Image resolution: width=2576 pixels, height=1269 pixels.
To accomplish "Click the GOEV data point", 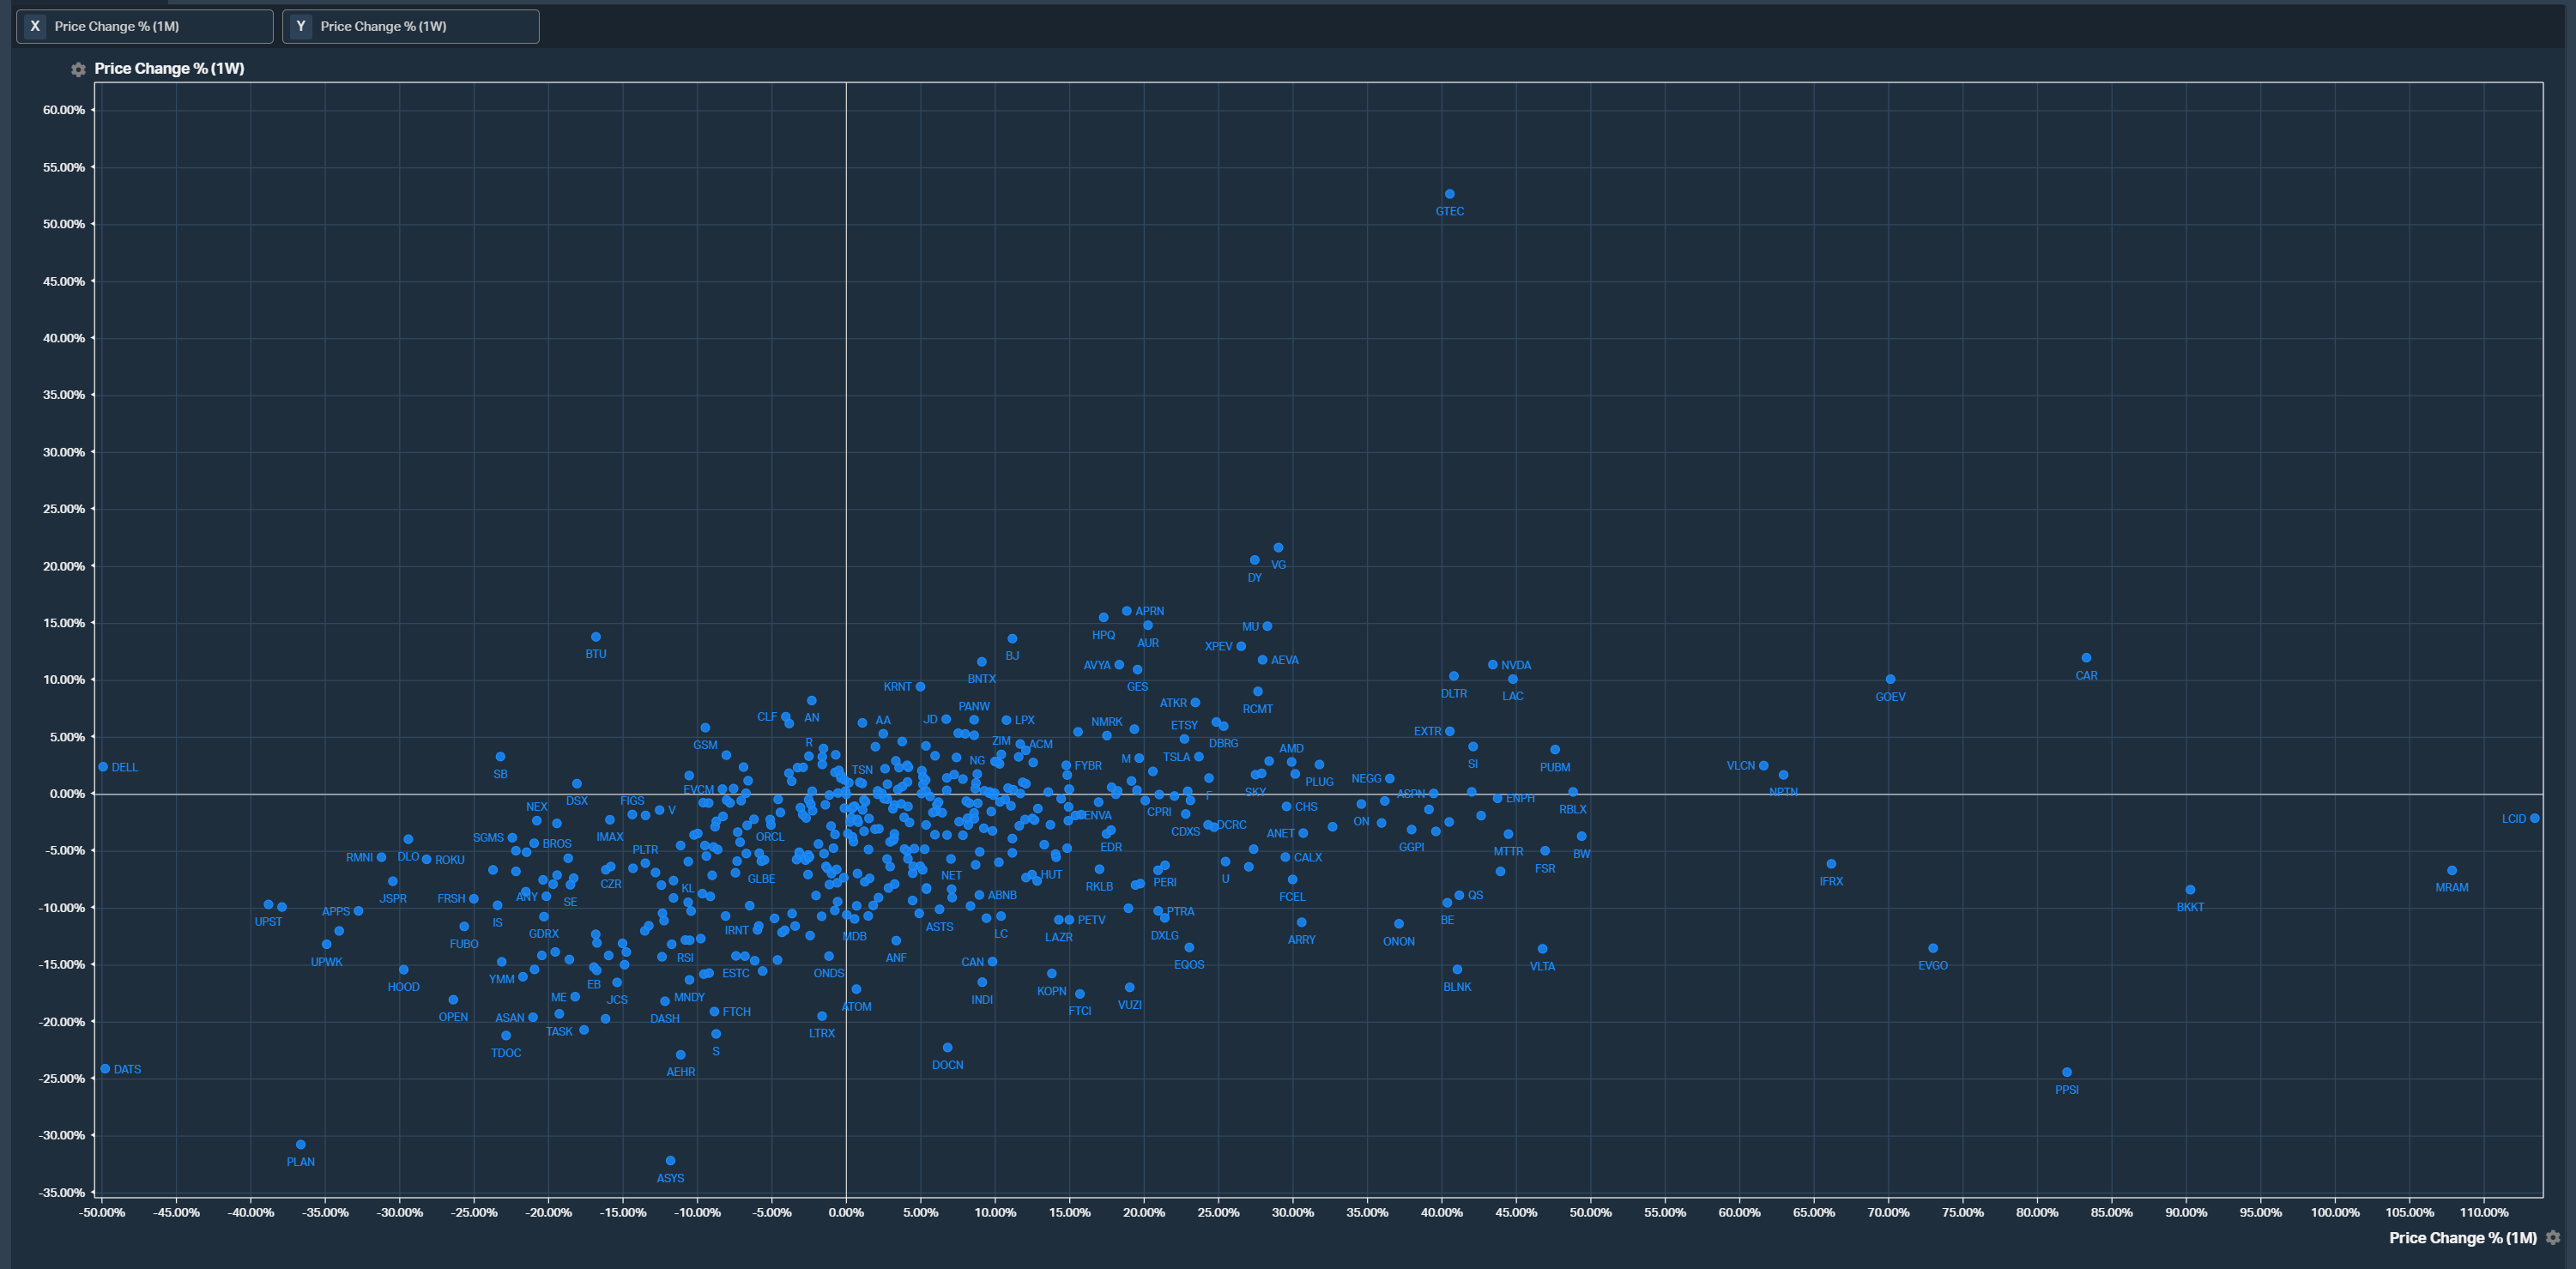I will point(1890,679).
